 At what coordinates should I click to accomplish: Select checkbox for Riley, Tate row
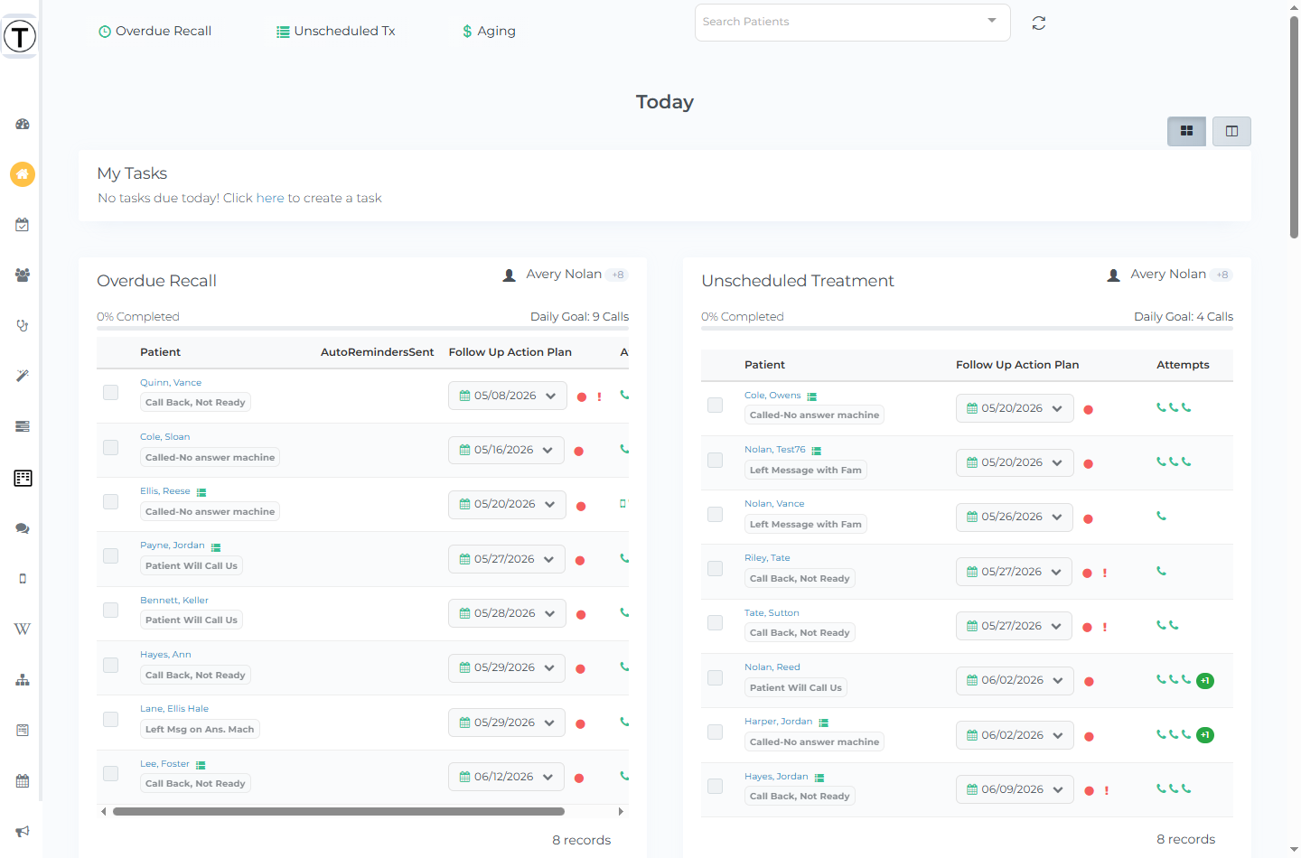[x=715, y=568]
